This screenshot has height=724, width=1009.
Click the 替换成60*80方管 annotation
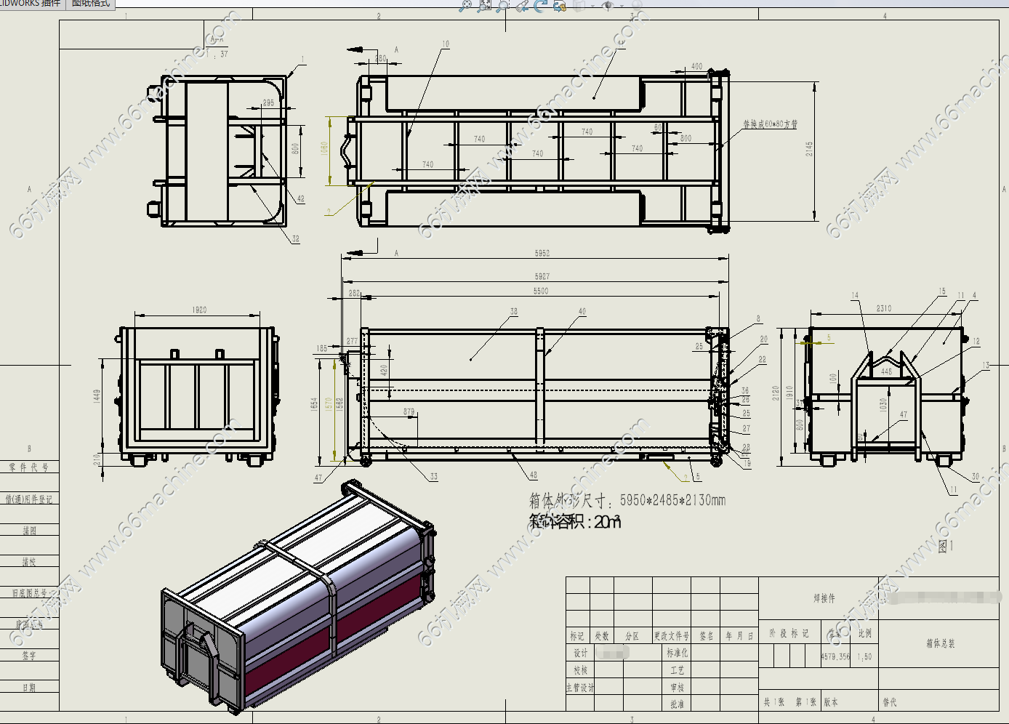click(x=770, y=124)
